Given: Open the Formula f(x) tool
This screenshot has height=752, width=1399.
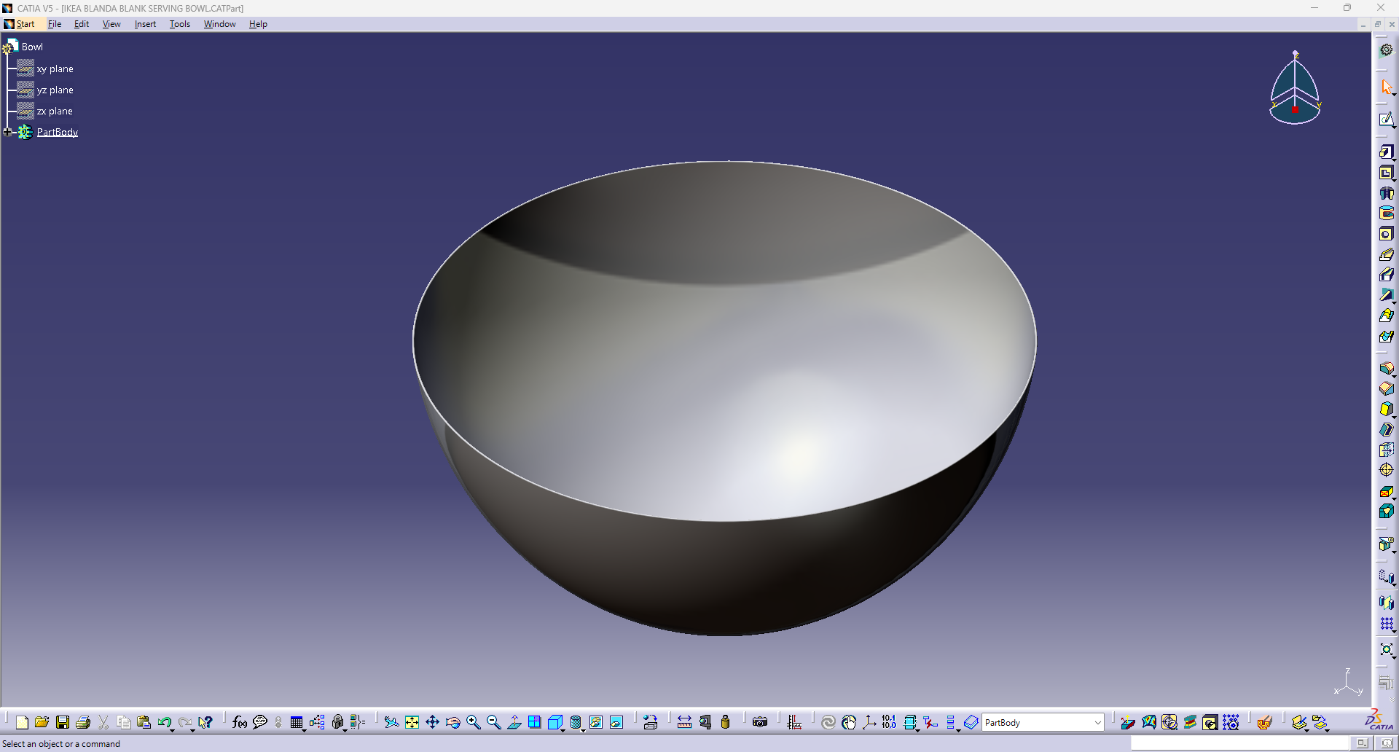Looking at the screenshot, I should click(x=239, y=722).
